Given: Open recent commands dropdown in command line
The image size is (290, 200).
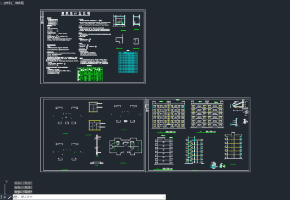Looking at the screenshot, I should [x=17, y=197].
